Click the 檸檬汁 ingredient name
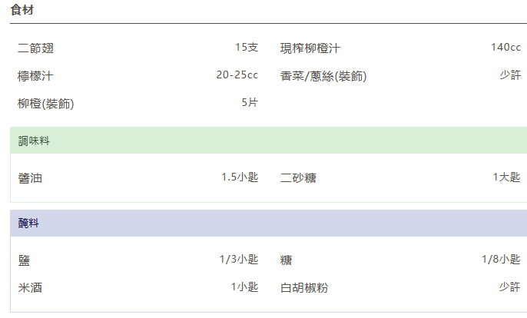The height and width of the screenshot is (318, 527). point(35,76)
